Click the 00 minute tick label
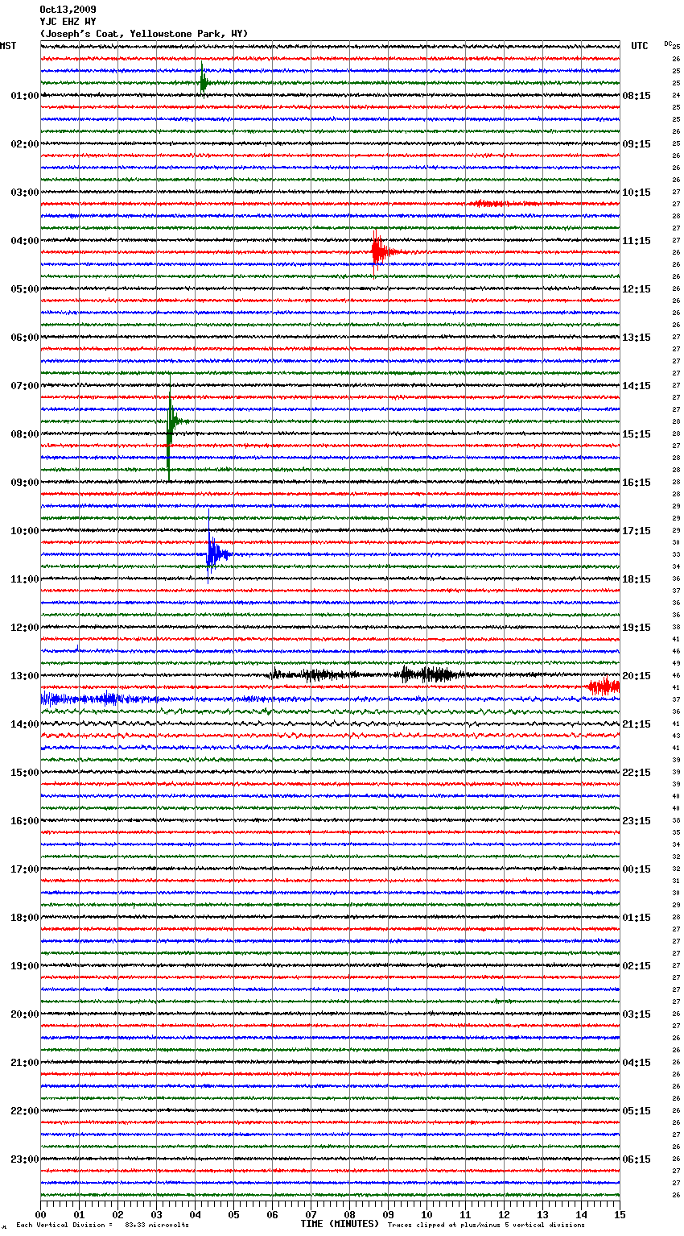 [x=40, y=1214]
